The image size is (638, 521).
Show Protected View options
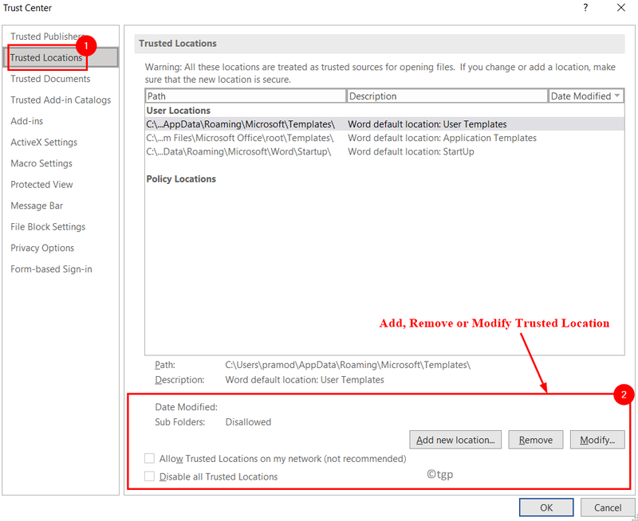point(41,185)
